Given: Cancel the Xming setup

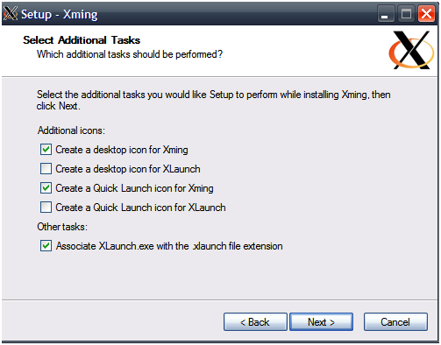Looking at the screenshot, I should (395, 322).
